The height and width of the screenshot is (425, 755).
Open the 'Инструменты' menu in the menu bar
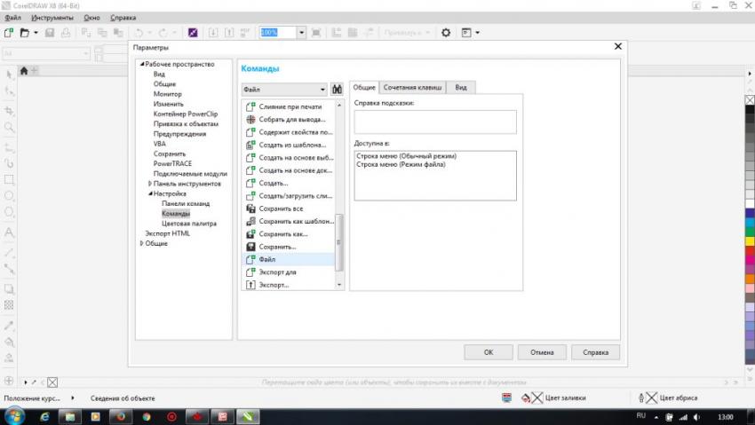(52, 18)
